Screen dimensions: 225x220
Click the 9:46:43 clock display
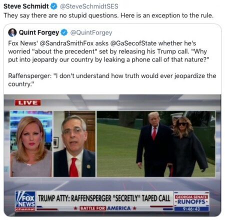tap(191, 209)
